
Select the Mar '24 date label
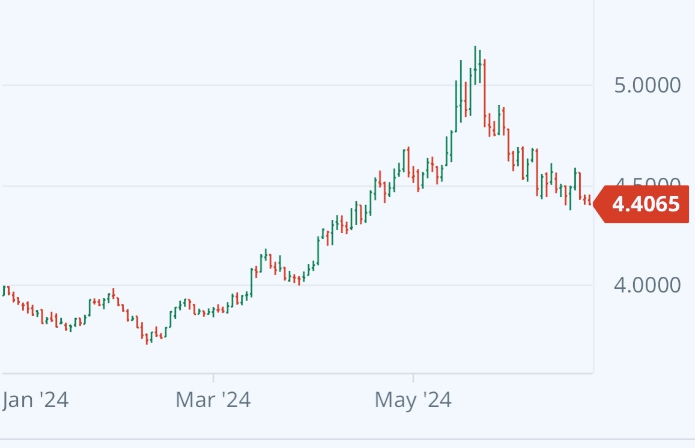[213, 400]
